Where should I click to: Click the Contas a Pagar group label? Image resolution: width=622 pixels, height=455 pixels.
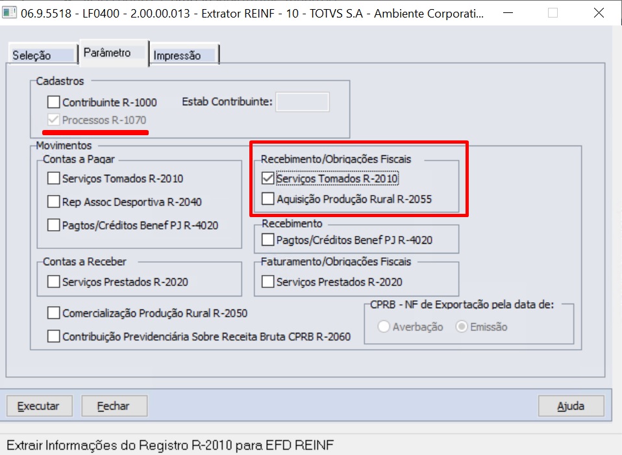click(x=79, y=159)
